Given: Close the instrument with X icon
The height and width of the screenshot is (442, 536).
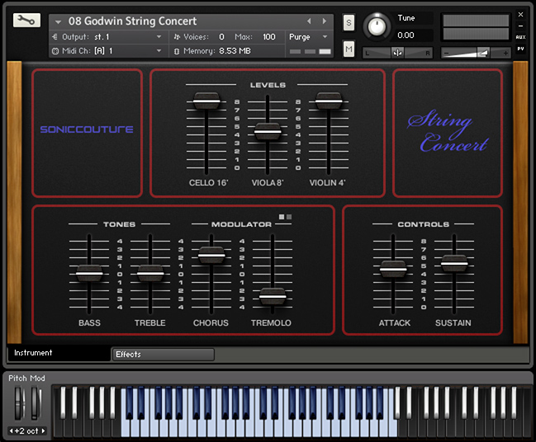Looking at the screenshot, I should tap(520, 15).
